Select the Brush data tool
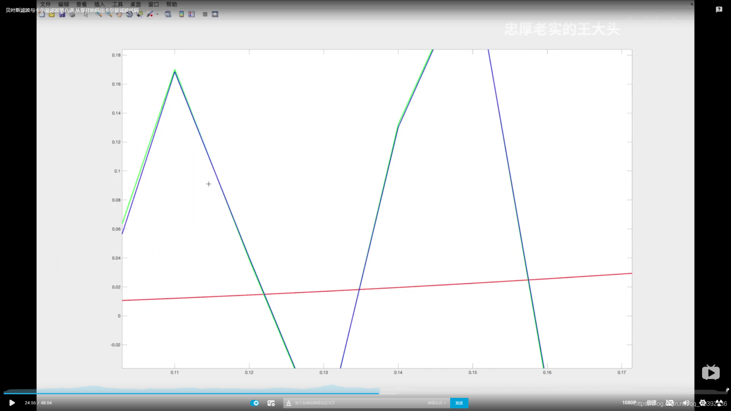731x411 pixels. pyautogui.click(x=150, y=14)
